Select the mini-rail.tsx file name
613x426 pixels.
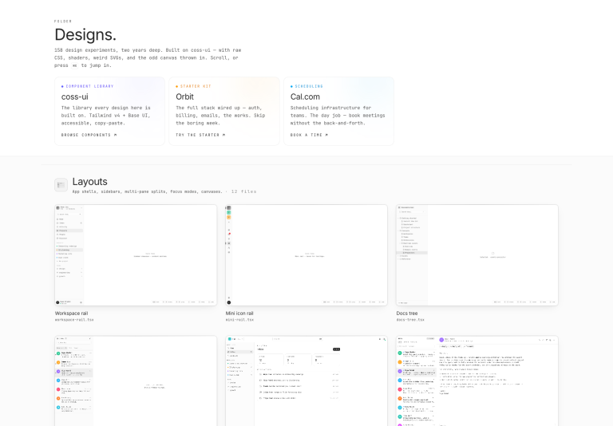click(x=239, y=320)
